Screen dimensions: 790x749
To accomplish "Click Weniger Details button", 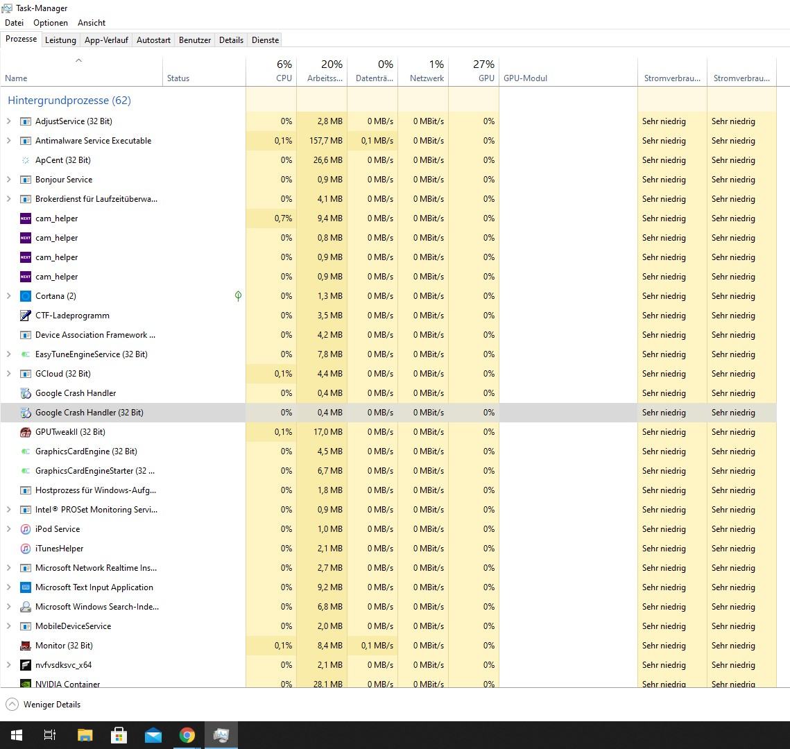I will 43,705.
